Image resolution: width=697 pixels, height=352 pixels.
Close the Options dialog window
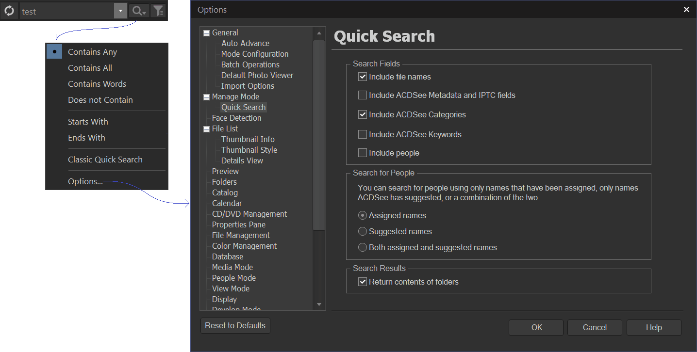(x=686, y=10)
